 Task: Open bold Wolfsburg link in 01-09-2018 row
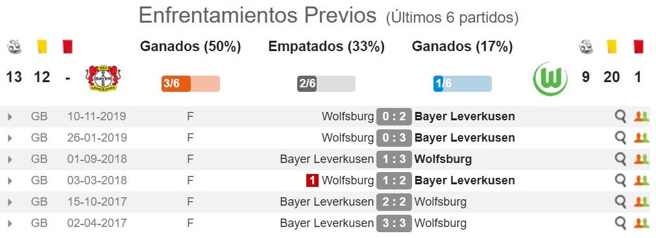click(x=443, y=159)
